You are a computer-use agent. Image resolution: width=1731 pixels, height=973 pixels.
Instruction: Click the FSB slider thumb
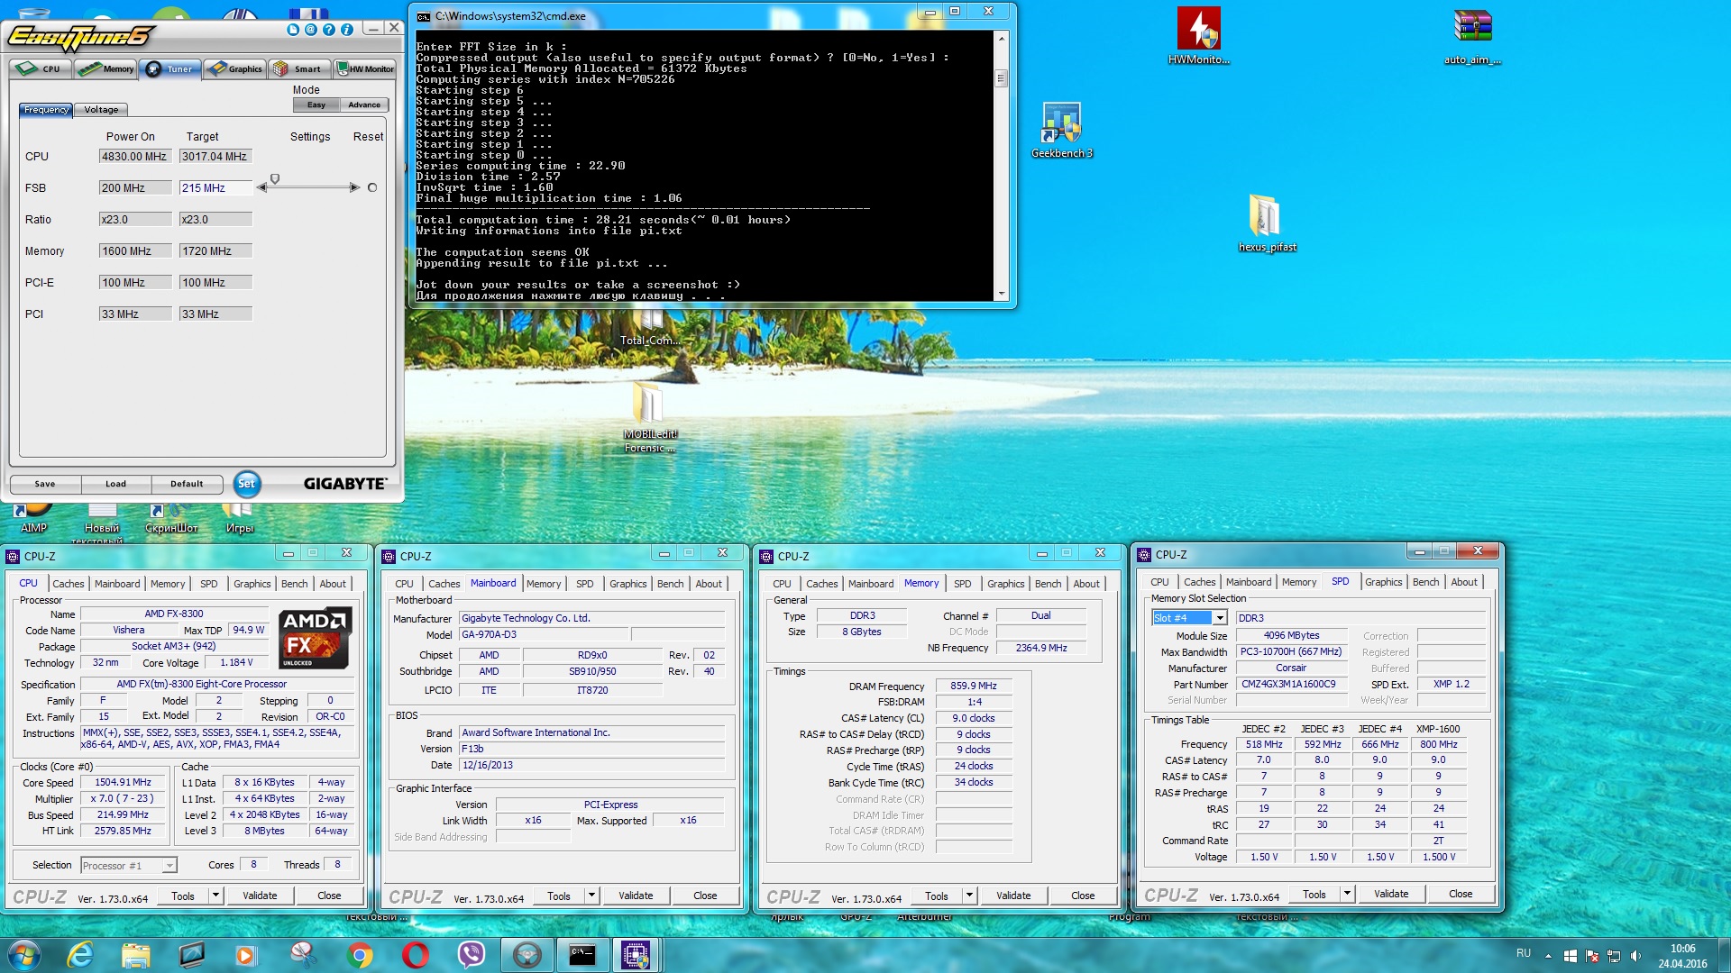click(x=275, y=179)
